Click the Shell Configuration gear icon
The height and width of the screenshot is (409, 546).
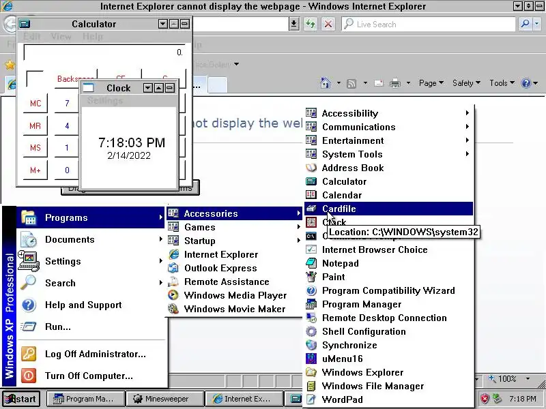311,331
